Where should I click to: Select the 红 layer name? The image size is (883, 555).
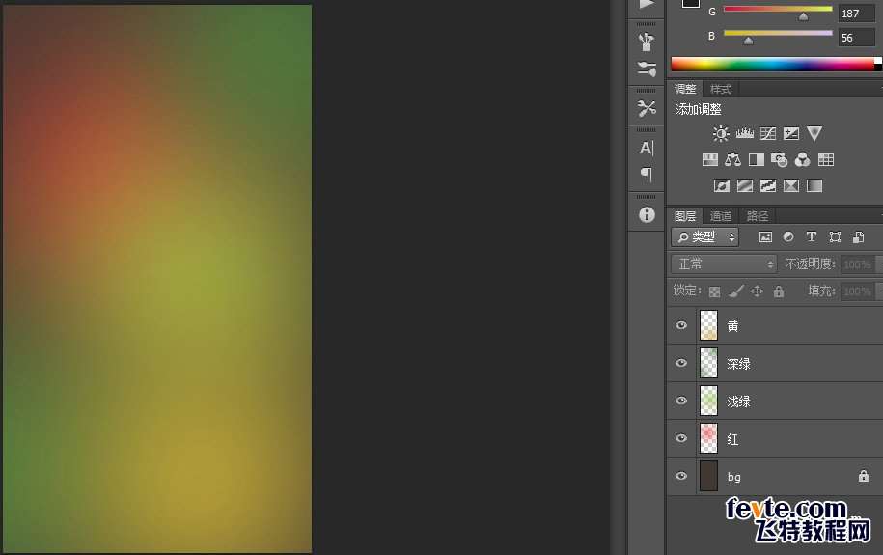coord(732,439)
